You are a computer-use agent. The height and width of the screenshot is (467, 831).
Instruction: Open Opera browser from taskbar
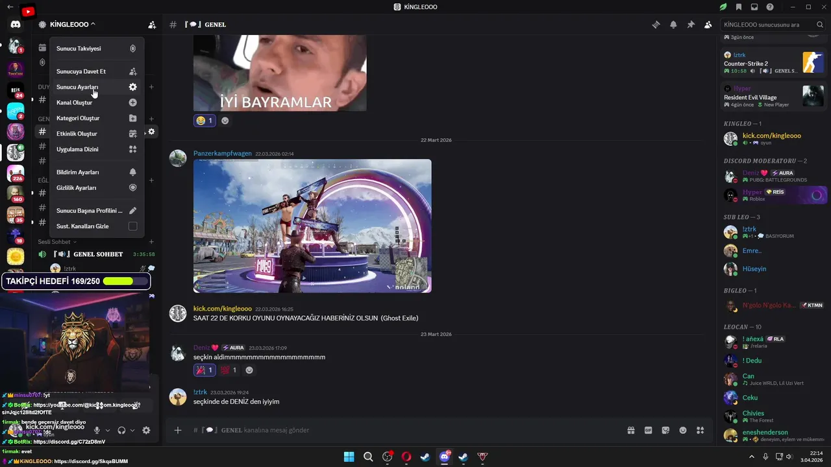[406, 457]
